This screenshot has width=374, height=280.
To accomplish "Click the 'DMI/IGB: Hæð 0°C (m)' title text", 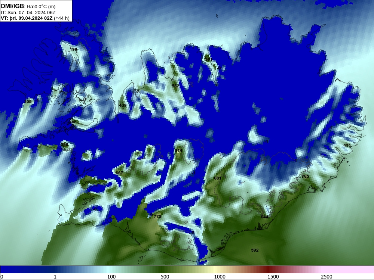I will pyautogui.click(x=28, y=6).
